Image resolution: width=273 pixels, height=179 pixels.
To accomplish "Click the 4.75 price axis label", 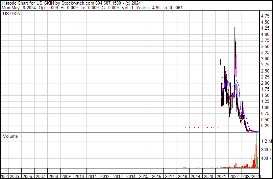I will click(265, 16).
